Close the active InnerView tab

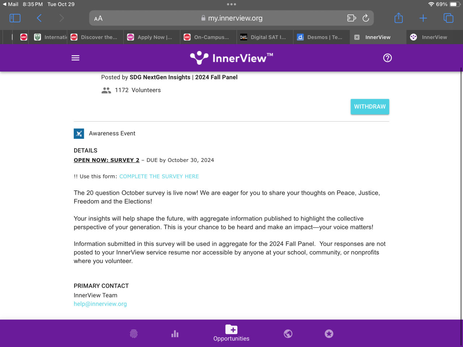click(357, 37)
